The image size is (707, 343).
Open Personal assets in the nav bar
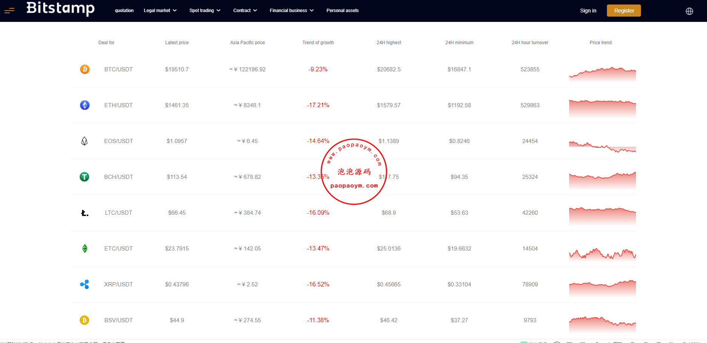click(x=343, y=11)
